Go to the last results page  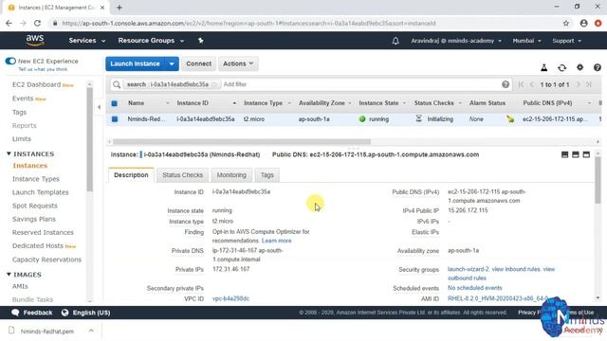click(589, 84)
